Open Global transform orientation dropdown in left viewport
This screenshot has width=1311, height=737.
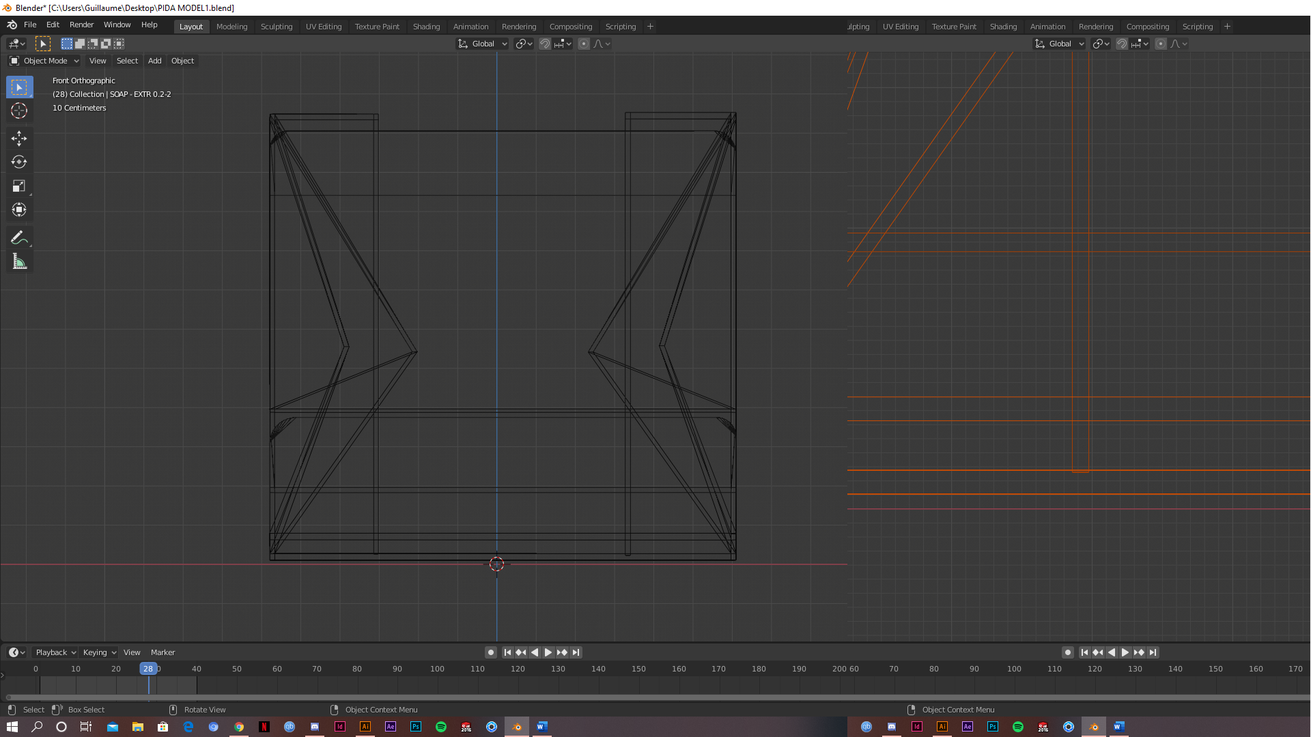click(482, 44)
